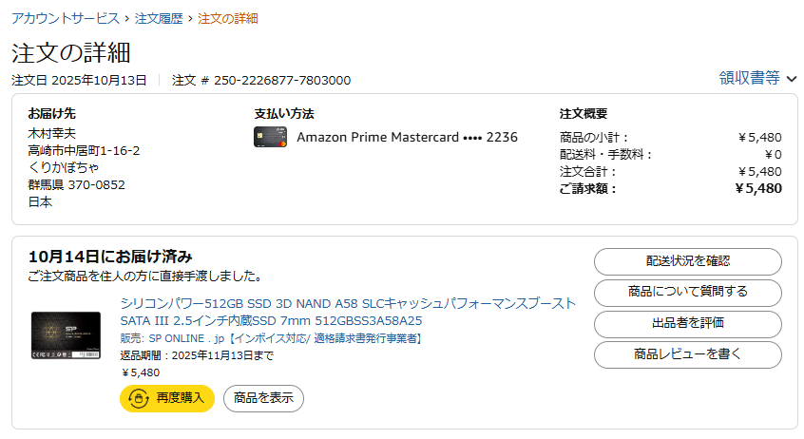Click the chevron arrow beside 領収書等
This screenshot has width=804, height=439.
tap(792, 79)
